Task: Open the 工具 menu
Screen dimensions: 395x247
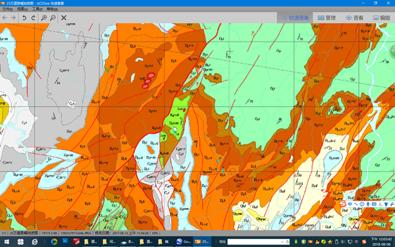Action: [x=37, y=9]
